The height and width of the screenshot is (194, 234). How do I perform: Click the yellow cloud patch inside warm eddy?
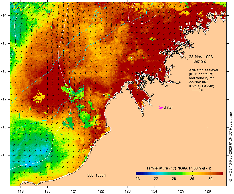click(x=39, y=97)
